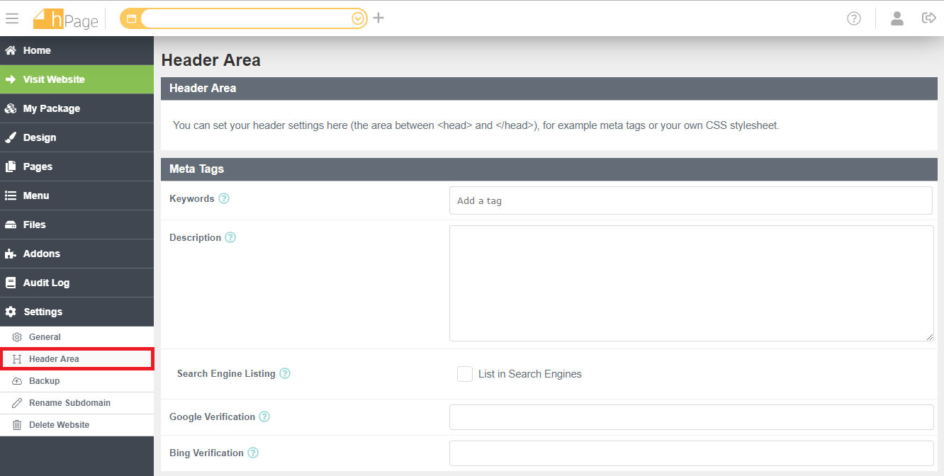This screenshot has width=944, height=476.
Task: Show help for Description field
Action: 230,237
